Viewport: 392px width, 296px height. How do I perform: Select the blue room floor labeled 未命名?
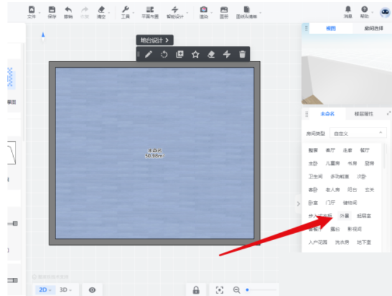point(154,153)
